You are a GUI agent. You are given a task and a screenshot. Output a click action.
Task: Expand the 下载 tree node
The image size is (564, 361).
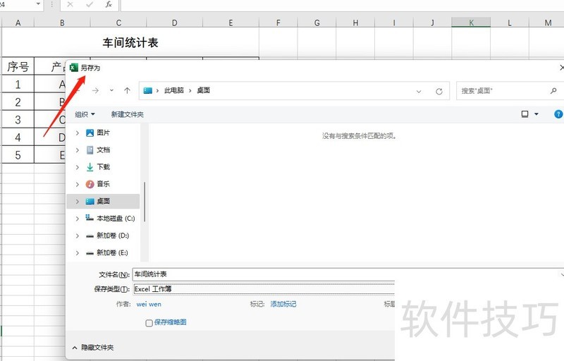(78, 167)
